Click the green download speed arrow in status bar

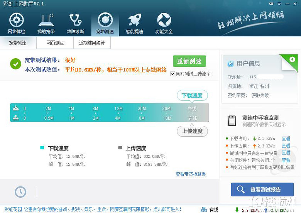pos(237,210)
